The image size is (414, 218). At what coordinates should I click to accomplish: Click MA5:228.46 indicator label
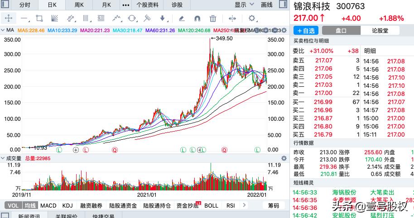point(31,30)
